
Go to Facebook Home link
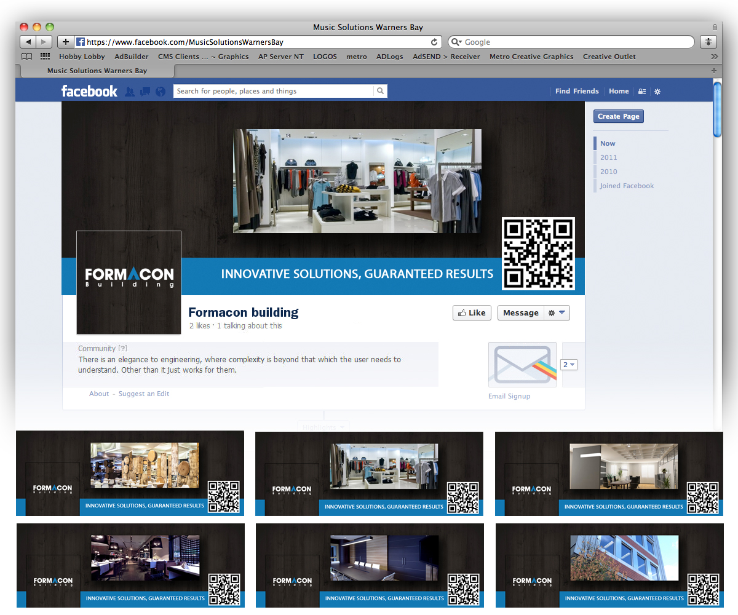[x=619, y=91]
